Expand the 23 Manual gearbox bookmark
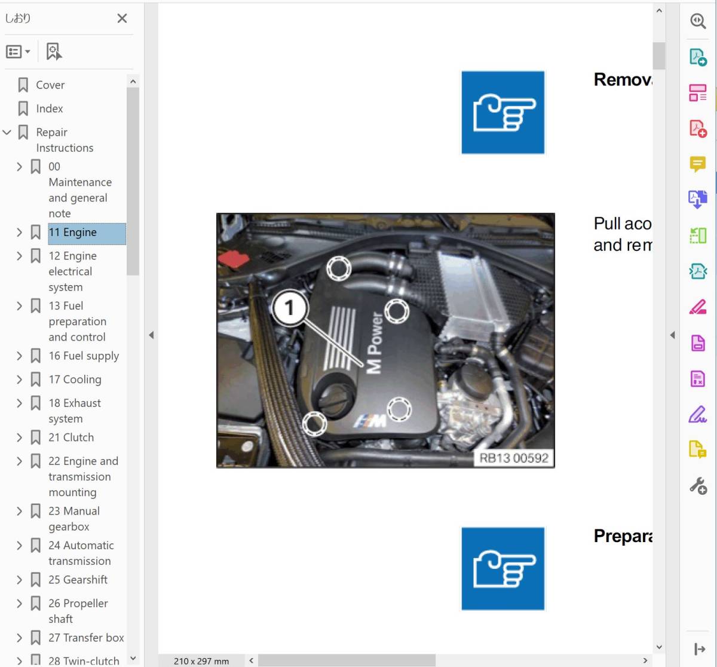 point(19,511)
